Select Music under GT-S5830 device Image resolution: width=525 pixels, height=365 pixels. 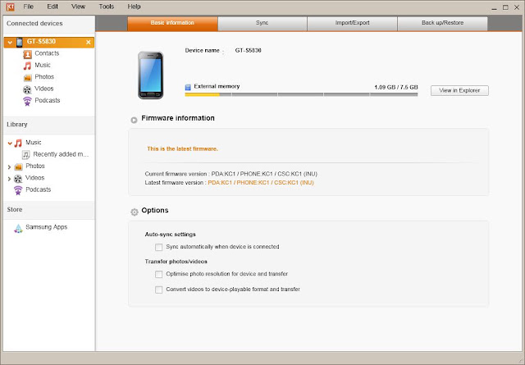pos(43,66)
